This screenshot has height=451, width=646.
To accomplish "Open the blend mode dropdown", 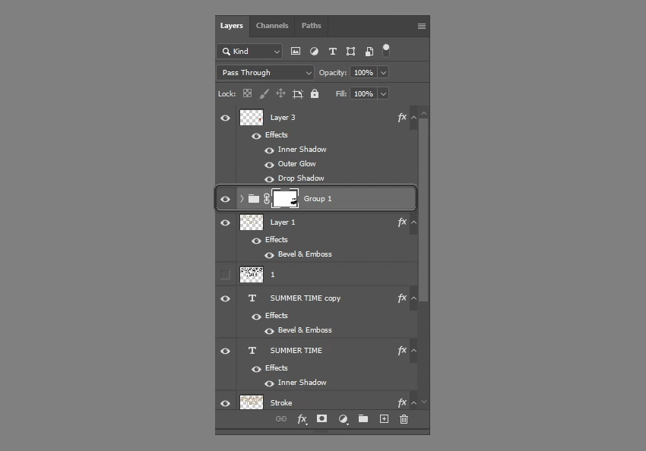I will 264,72.
